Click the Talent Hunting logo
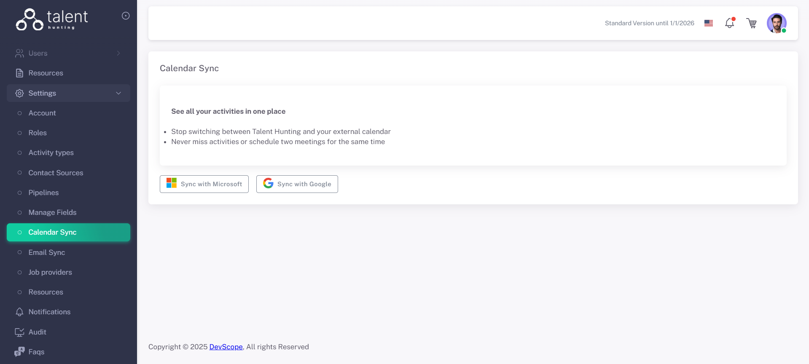Viewport: 809px width, 364px height. point(51,19)
